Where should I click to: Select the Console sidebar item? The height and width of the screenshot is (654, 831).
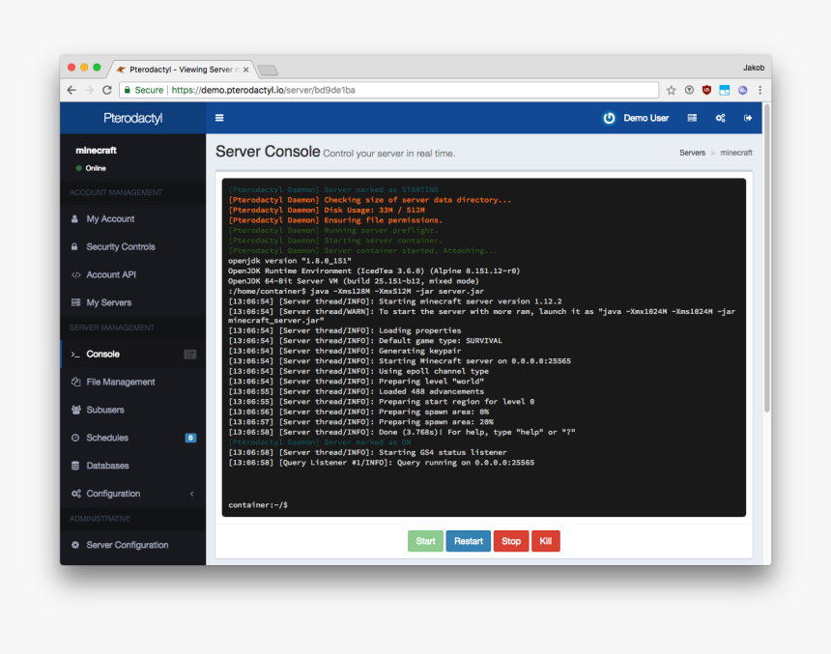pyautogui.click(x=132, y=354)
